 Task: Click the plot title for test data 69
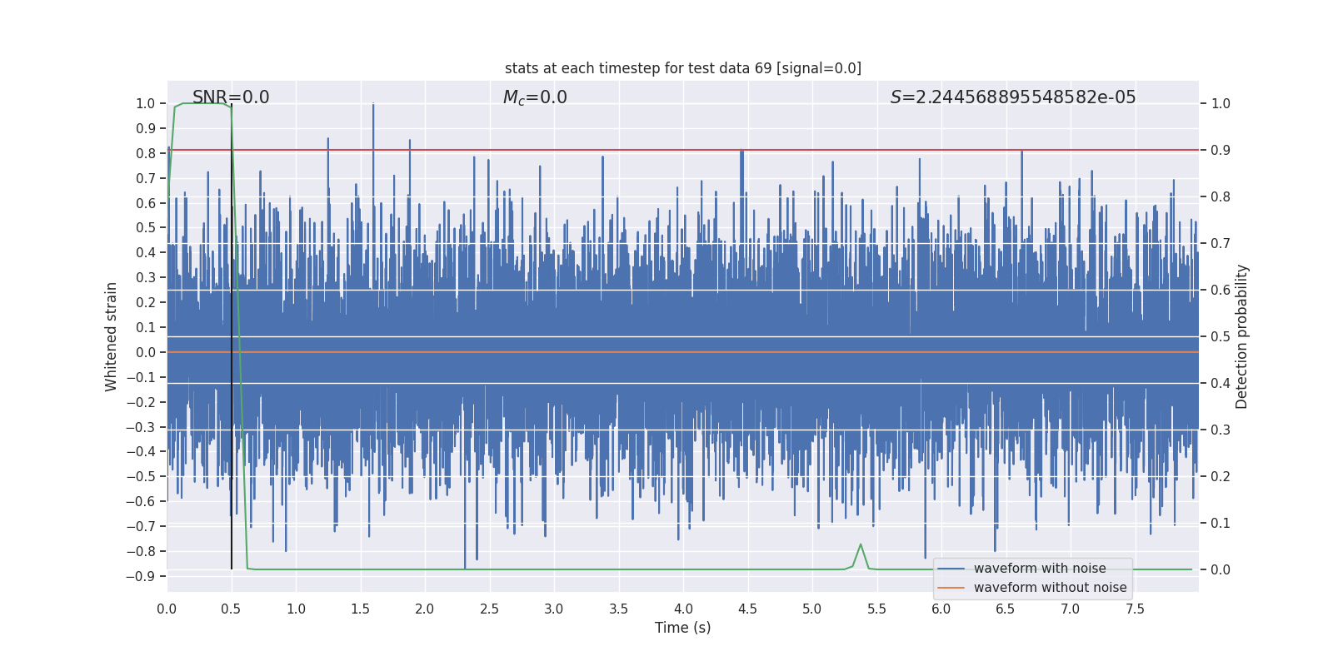(x=683, y=68)
